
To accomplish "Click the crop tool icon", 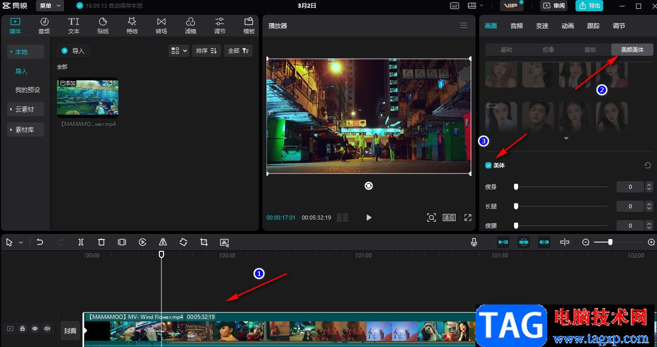I will 204,242.
